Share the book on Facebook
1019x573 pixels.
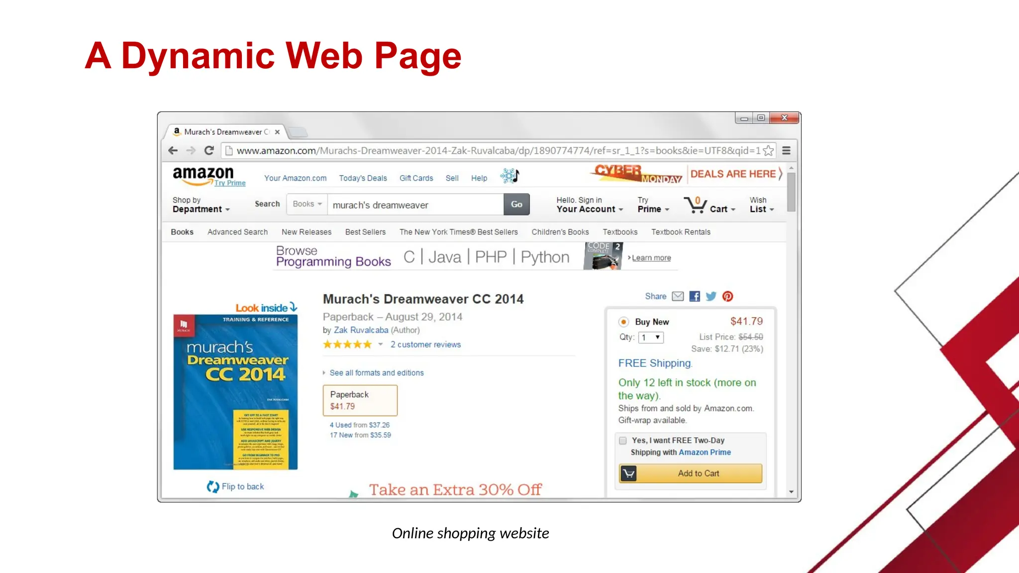[695, 296]
